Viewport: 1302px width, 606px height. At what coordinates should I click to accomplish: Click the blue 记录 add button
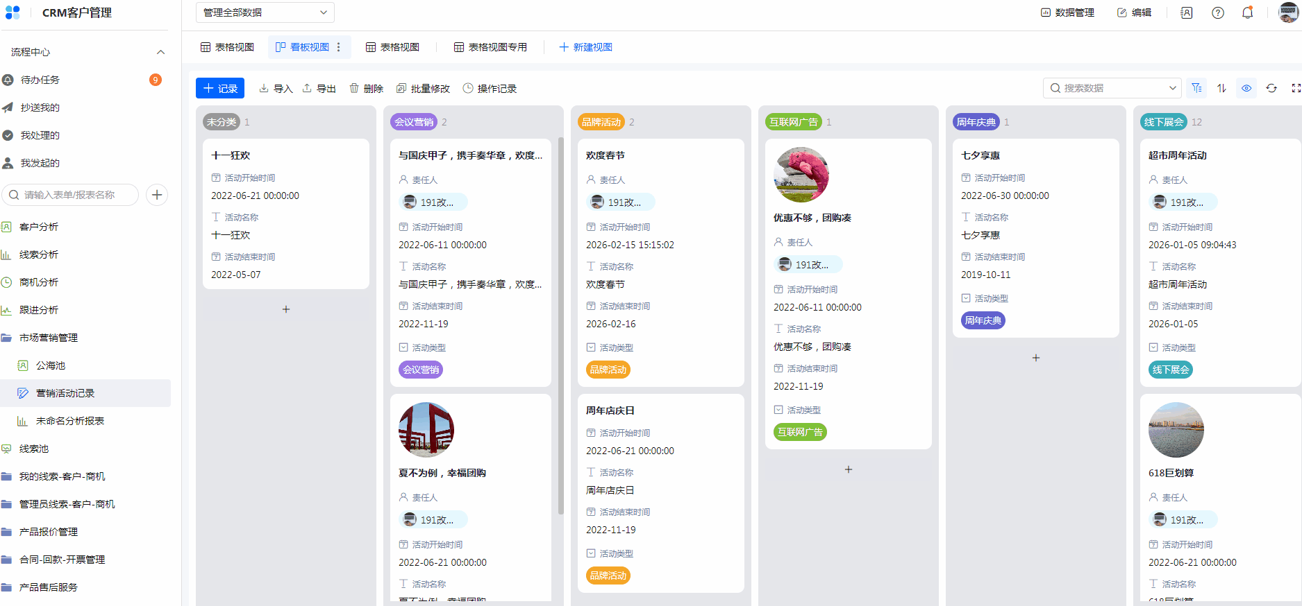pyautogui.click(x=220, y=88)
